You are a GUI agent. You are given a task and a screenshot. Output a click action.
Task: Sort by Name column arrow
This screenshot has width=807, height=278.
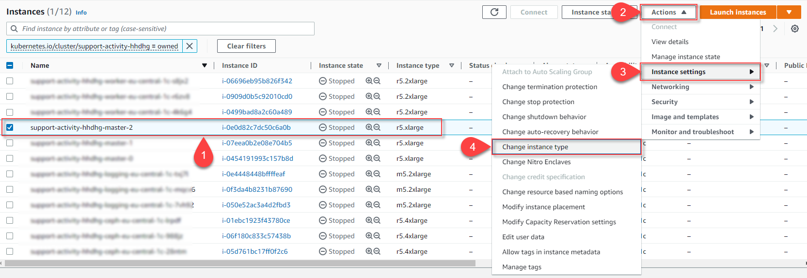click(x=205, y=65)
